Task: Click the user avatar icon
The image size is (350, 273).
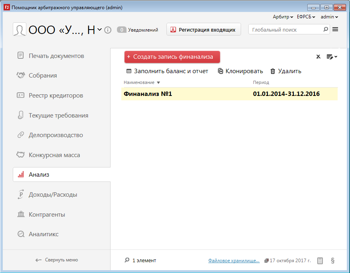Action: coord(19,30)
